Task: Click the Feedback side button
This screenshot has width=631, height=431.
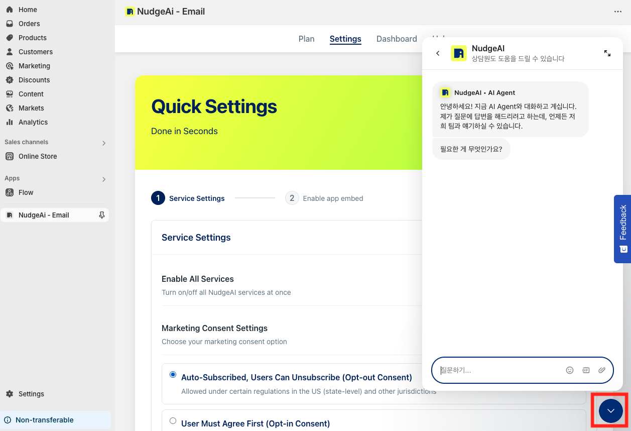Action: (x=622, y=229)
